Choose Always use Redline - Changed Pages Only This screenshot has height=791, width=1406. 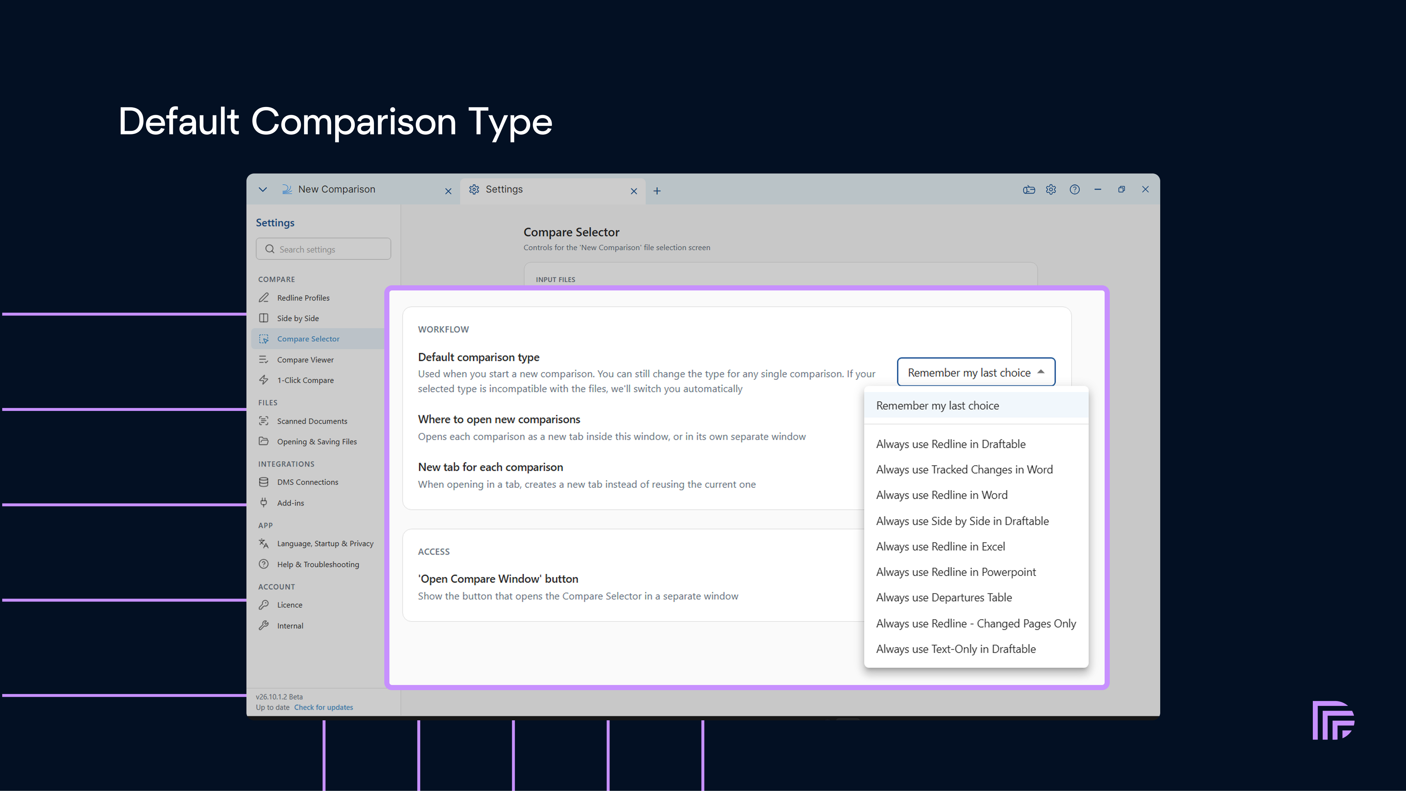coord(976,623)
